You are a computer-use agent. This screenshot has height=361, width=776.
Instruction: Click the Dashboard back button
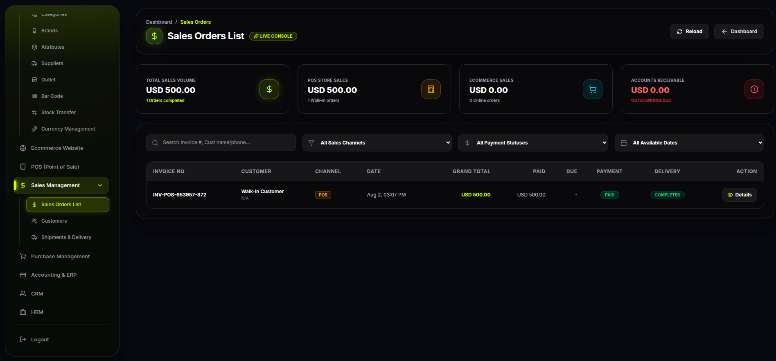pyautogui.click(x=739, y=32)
